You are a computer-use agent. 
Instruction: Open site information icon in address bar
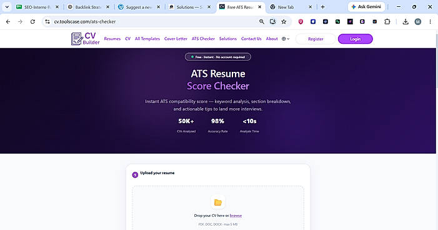[x=47, y=21]
